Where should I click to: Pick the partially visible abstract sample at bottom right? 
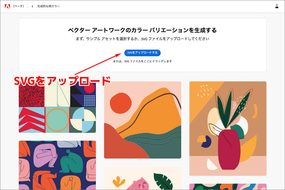[x=228, y=186]
